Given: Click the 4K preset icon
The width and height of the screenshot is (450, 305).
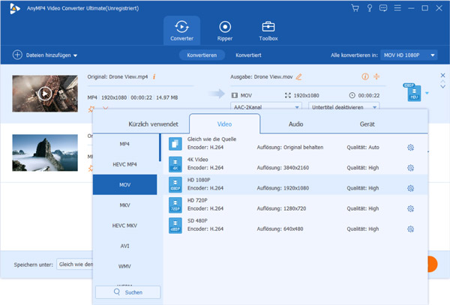Looking at the screenshot, I should pyautogui.click(x=175, y=164).
